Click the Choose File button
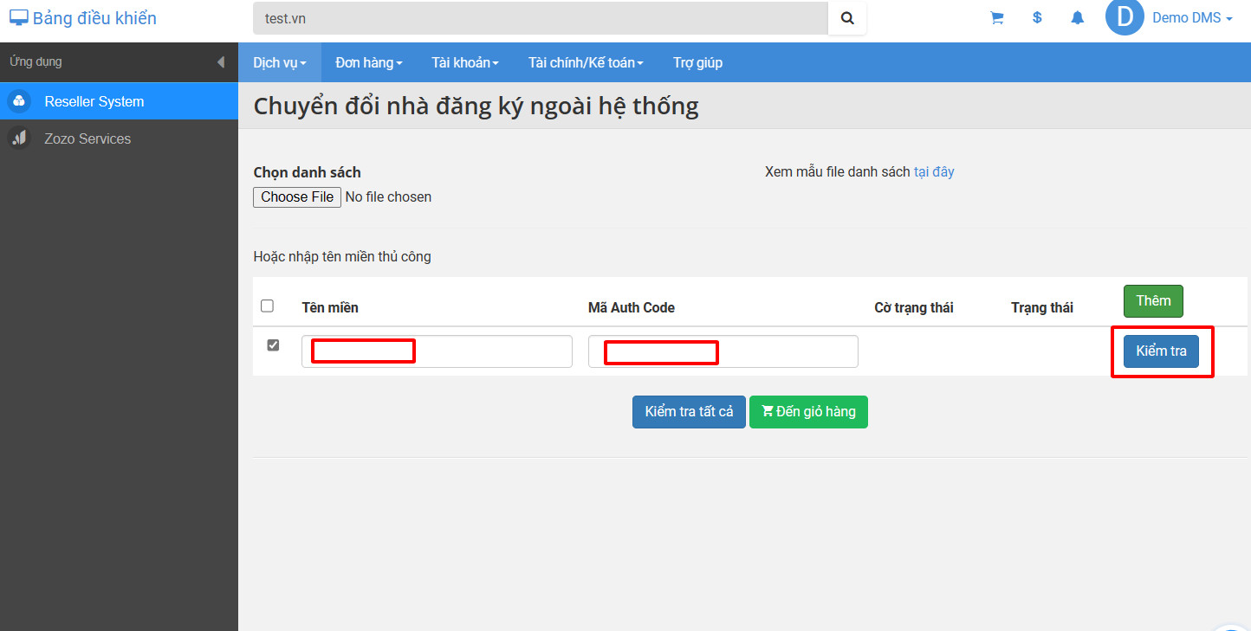 297,197
